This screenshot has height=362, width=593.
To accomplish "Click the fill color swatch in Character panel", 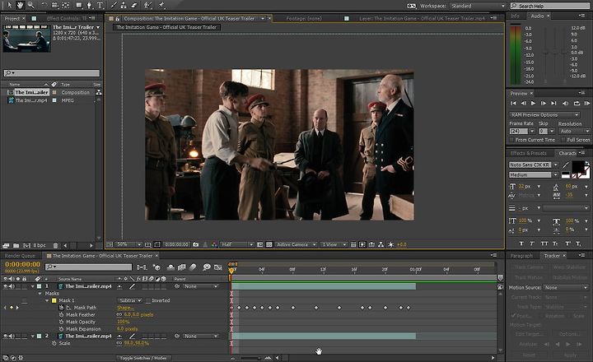I will (577, 167).
